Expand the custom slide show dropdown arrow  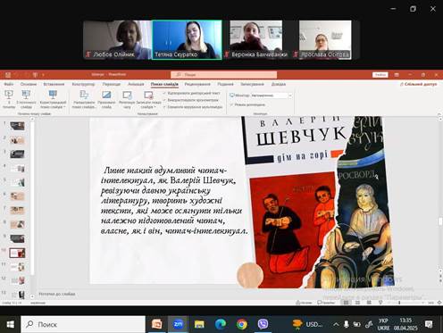[64, 107]
